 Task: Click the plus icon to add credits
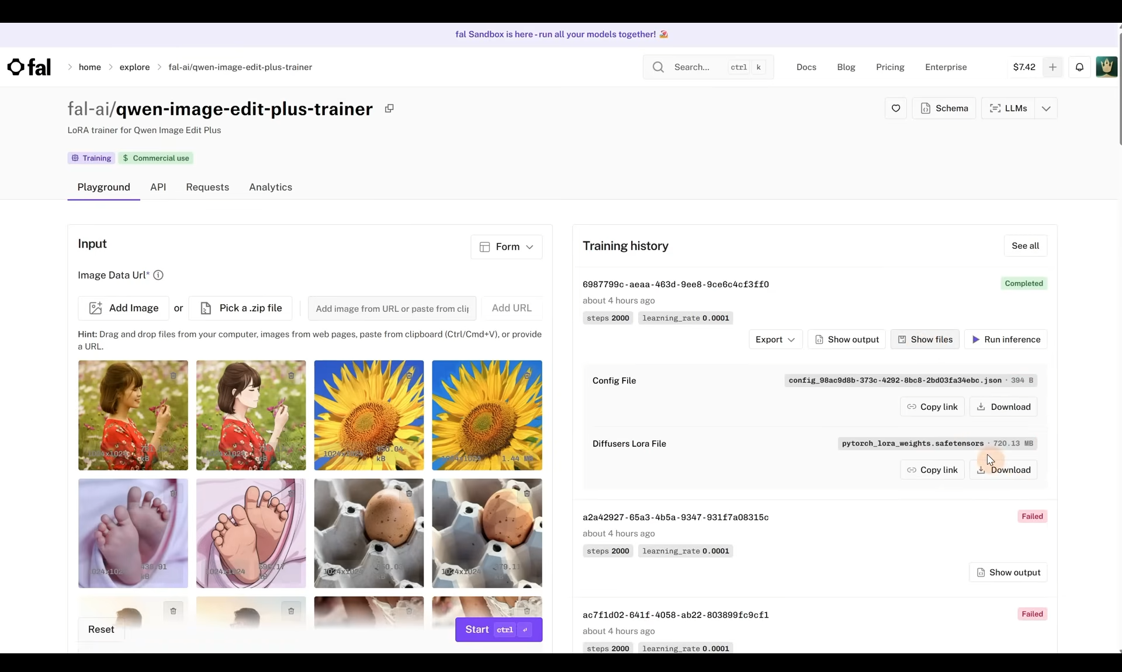click(1052, 67)
